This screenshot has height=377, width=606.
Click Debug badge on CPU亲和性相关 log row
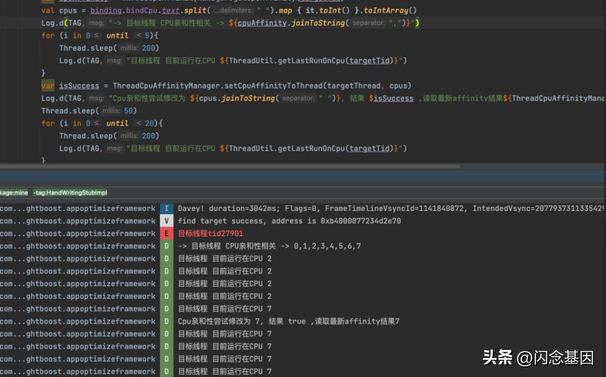point(167,246)
